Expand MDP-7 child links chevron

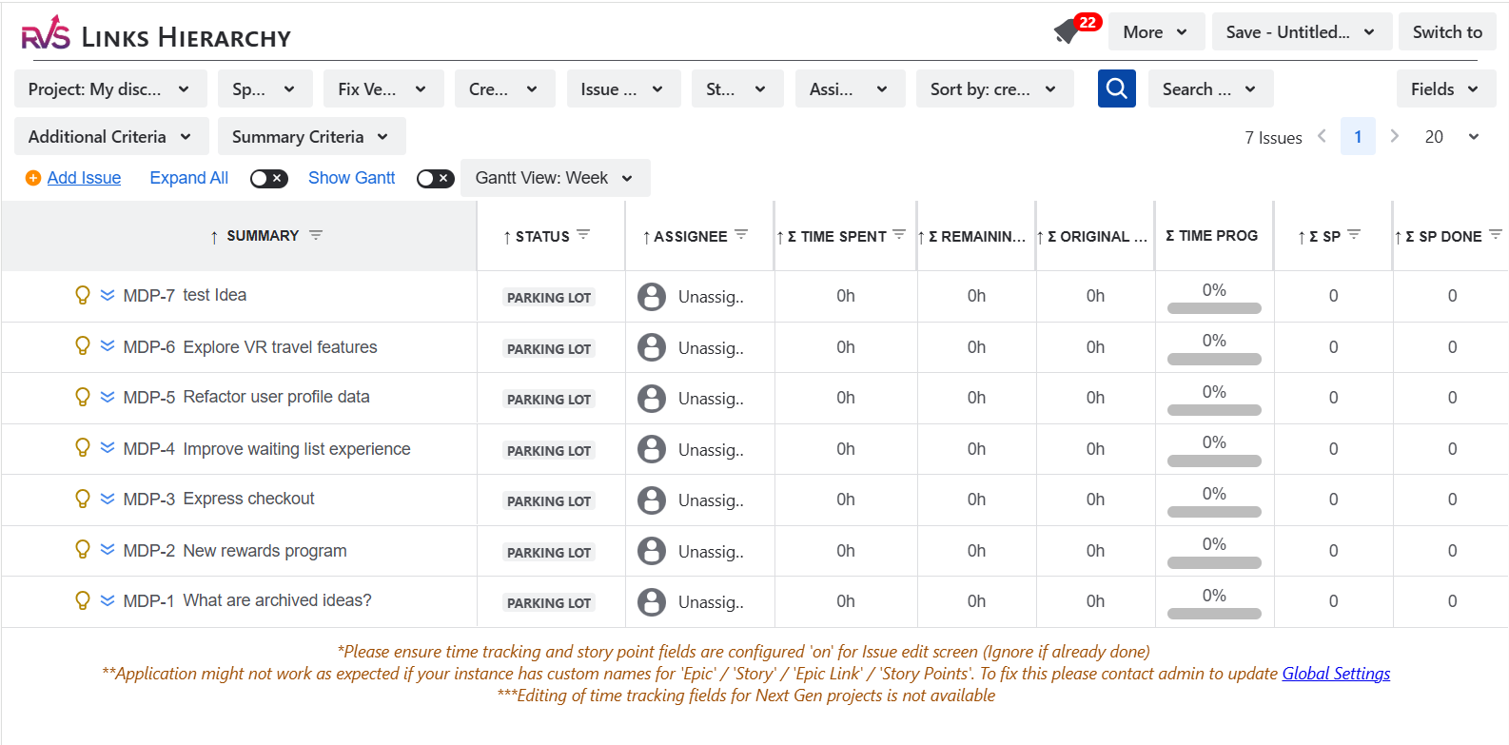[x=108, y=295]
